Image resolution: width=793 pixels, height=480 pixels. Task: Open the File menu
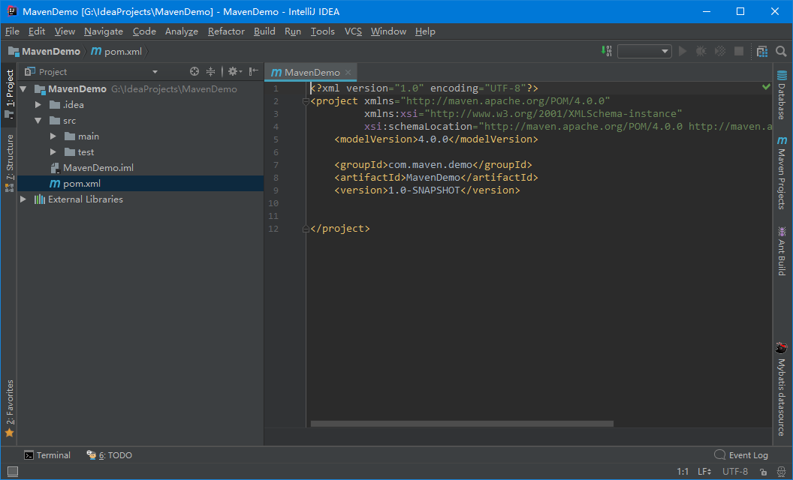coord(12,31)
